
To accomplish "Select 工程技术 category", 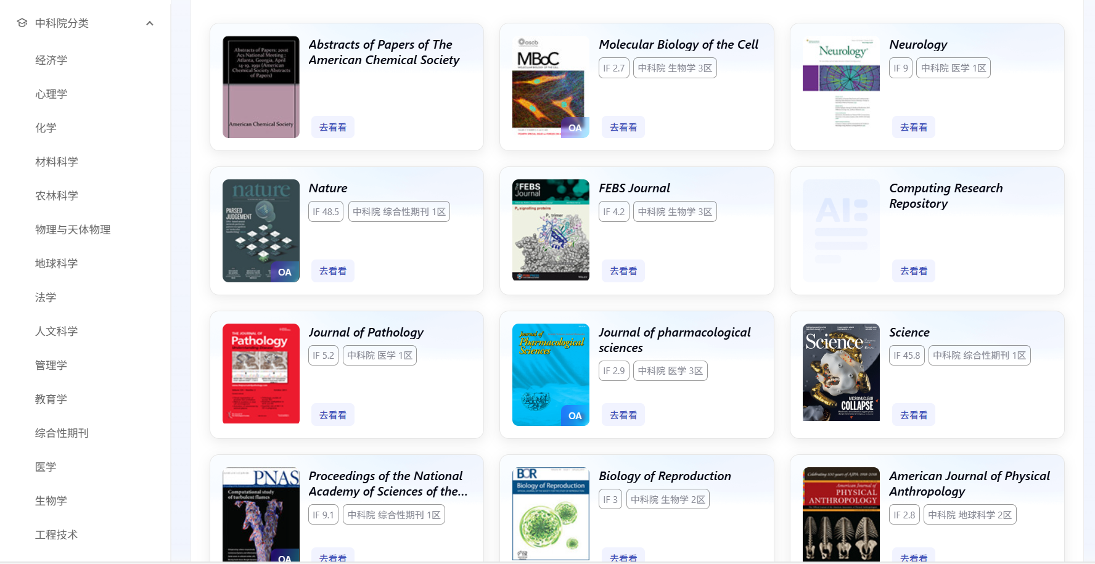I will click(x=57, y=534).
